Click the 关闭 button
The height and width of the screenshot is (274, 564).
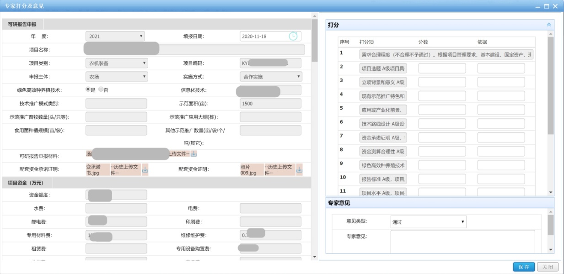tap(548, 267)
